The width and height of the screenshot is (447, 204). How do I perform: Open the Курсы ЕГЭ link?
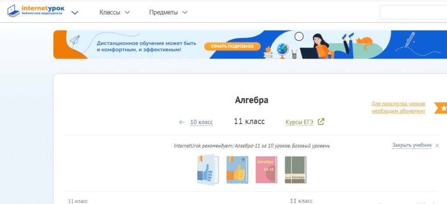tap(299, 122)
